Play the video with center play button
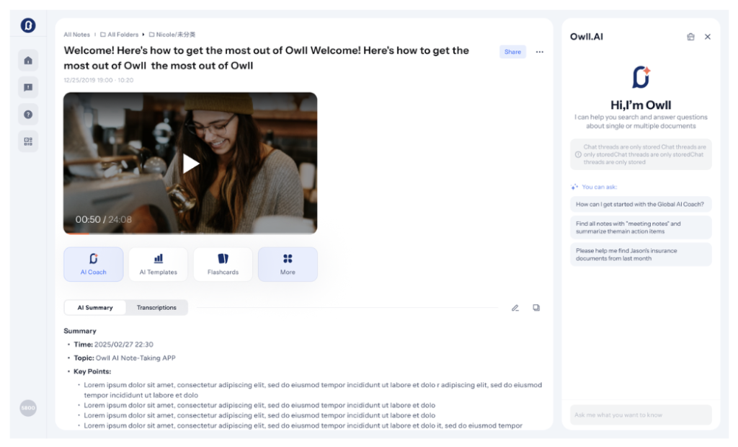The image size is (738, 447). pyautogui.click(x=190, y=164)
